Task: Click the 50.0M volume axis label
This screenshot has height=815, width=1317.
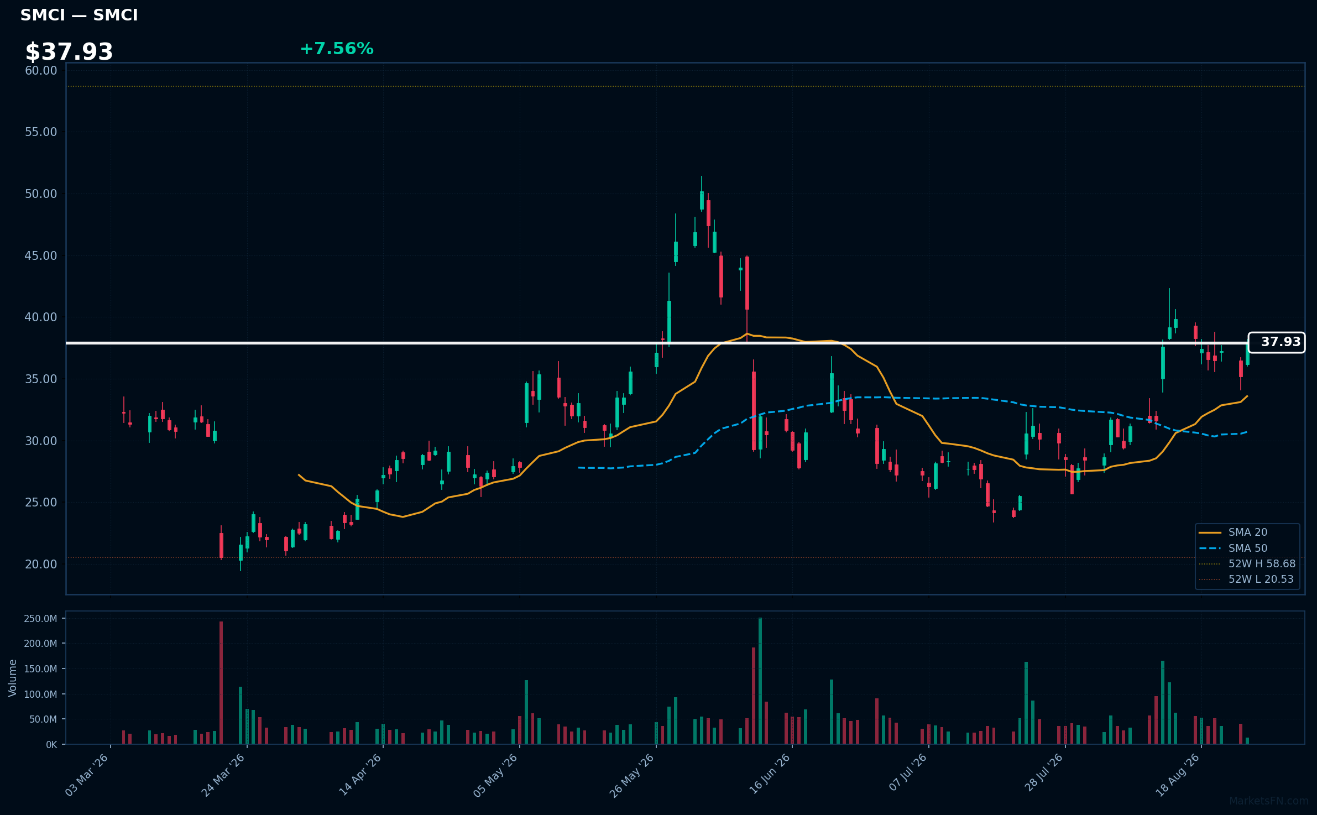Action: click(x=43, y=719)
